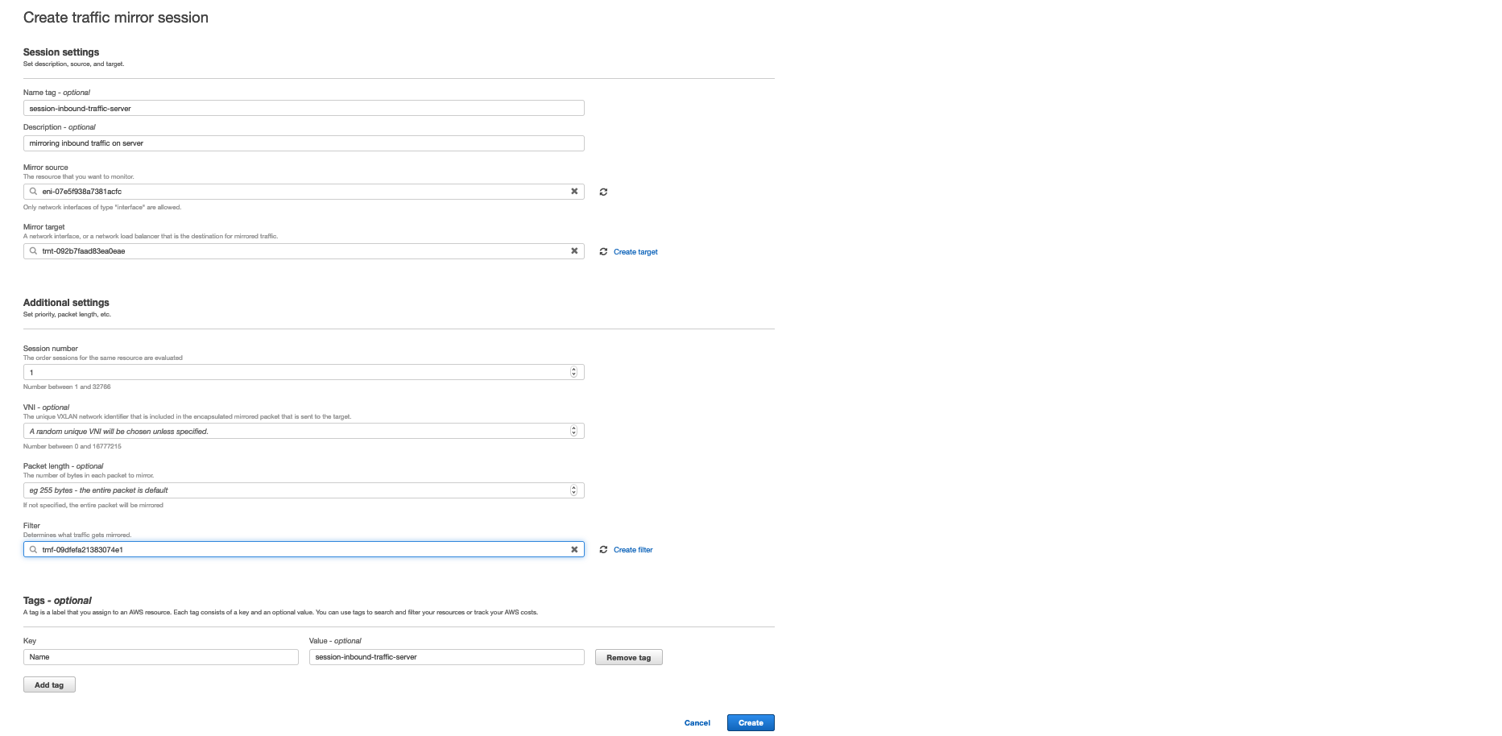The height and width of the screenshot is (736, 1502).
Task: Adjust the VNI stepper arrows
Action: (573, 432)
